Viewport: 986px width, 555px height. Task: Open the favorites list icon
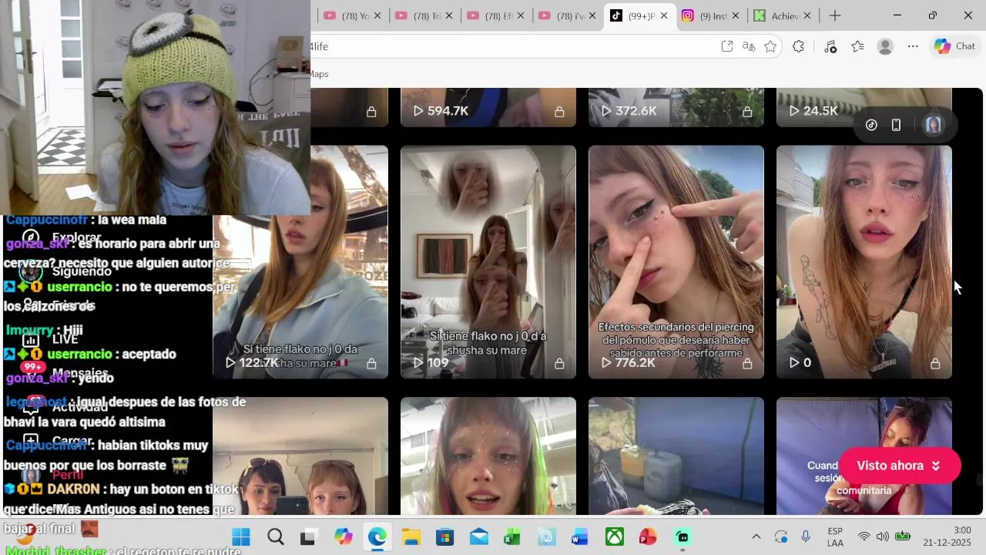[x=857, y=46]
